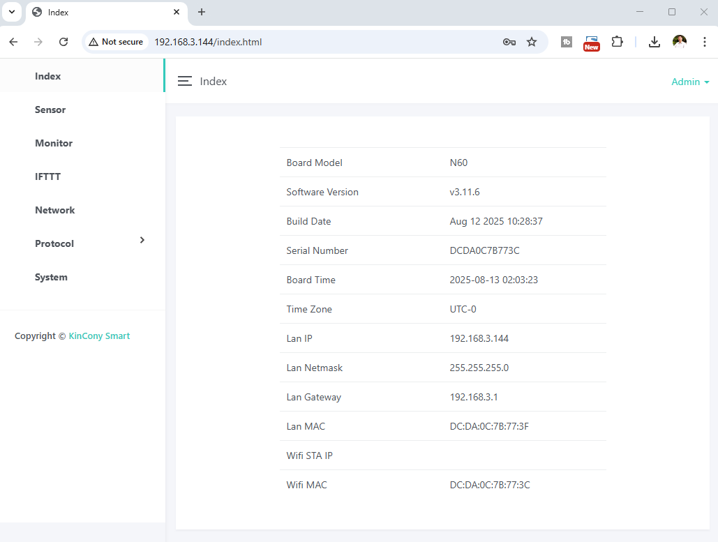Open the KinCony Smart link

click(x=99, y=336)
